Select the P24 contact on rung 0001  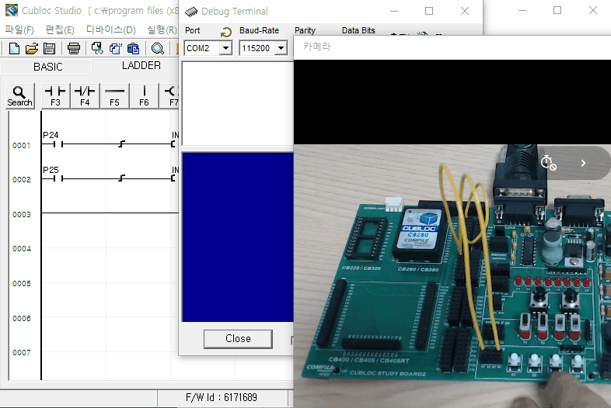tap(52, 144)
